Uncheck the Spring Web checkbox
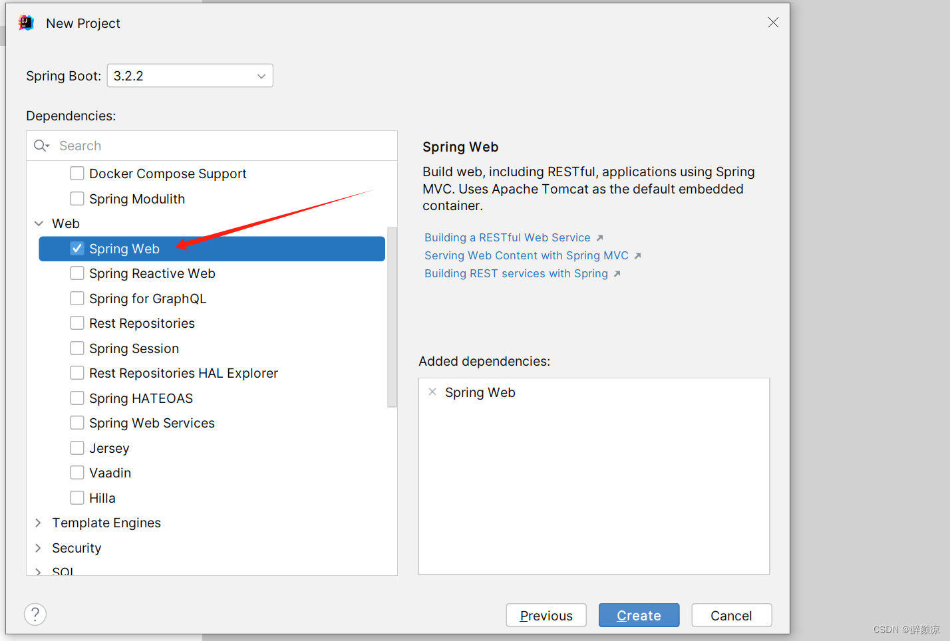 77,249
